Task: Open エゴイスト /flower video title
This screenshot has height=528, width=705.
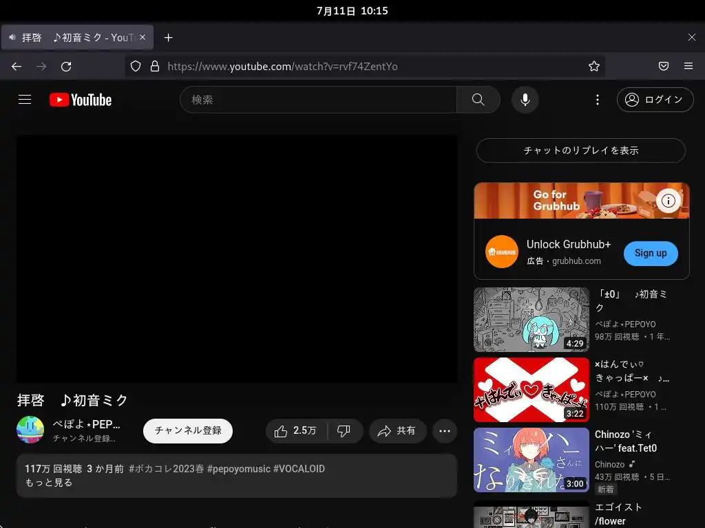Action: pyautogui.click(x=618, y=514)
